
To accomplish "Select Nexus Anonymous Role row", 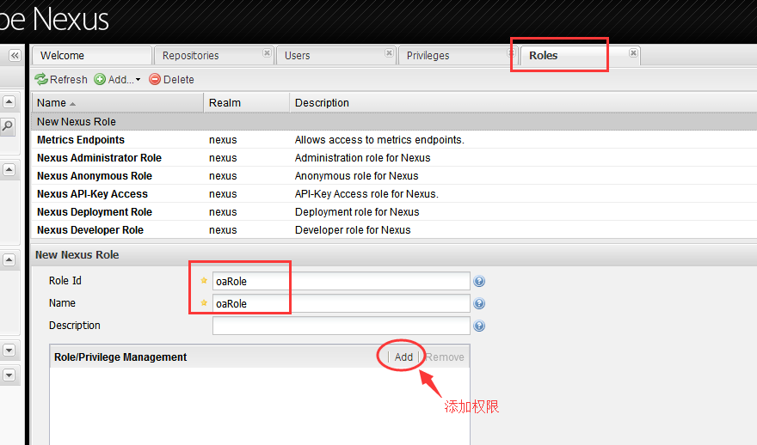I will [x=394, y=176].
